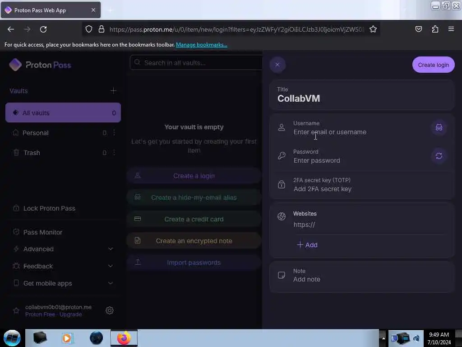462x347 pixels.
Task: Click Import passwords button
Action: 194,263
